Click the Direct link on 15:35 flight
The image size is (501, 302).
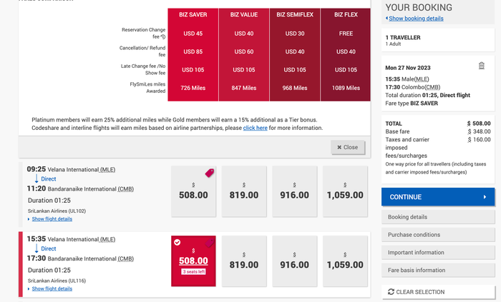pyautogui.click(x=48, y=248)
